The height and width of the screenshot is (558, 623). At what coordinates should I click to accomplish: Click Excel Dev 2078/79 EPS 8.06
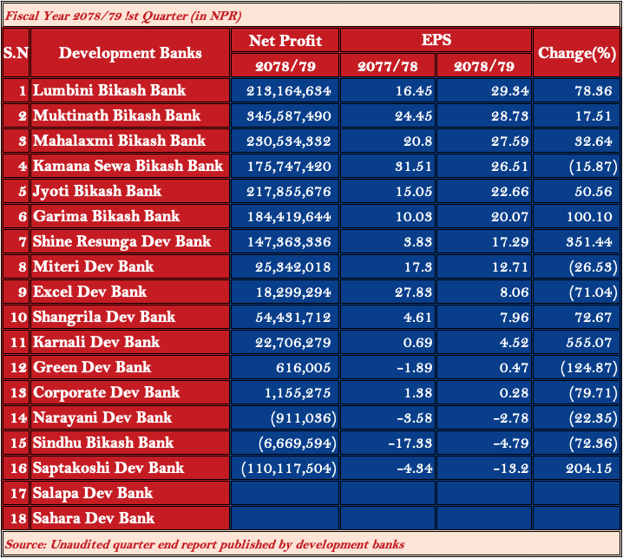[x=484, y=292]
